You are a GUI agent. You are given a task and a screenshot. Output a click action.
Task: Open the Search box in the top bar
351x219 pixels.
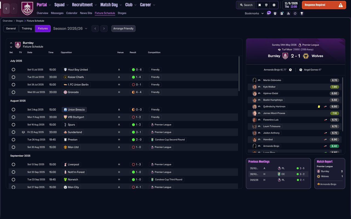coord(246,5)
